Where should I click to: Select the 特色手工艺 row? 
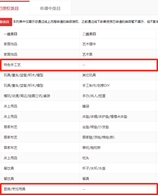[79, 65]
